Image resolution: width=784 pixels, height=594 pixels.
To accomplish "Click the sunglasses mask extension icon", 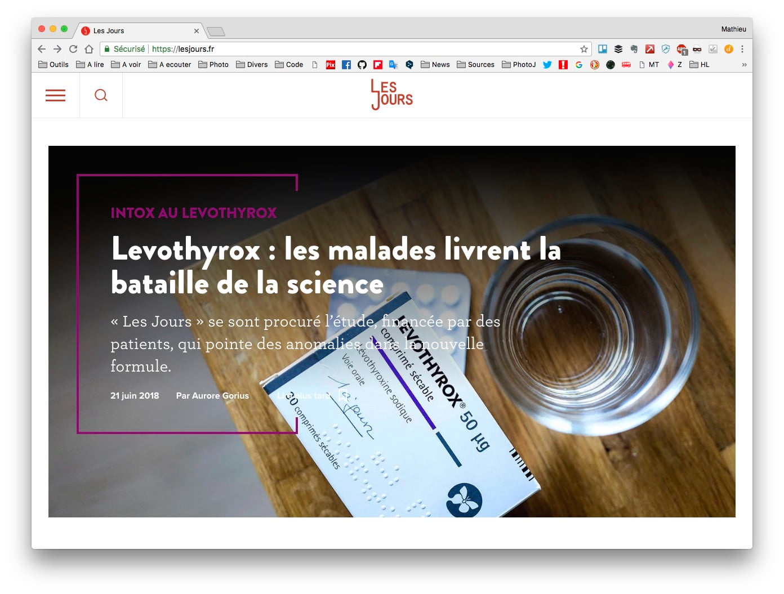I will [x=697, y=49].
